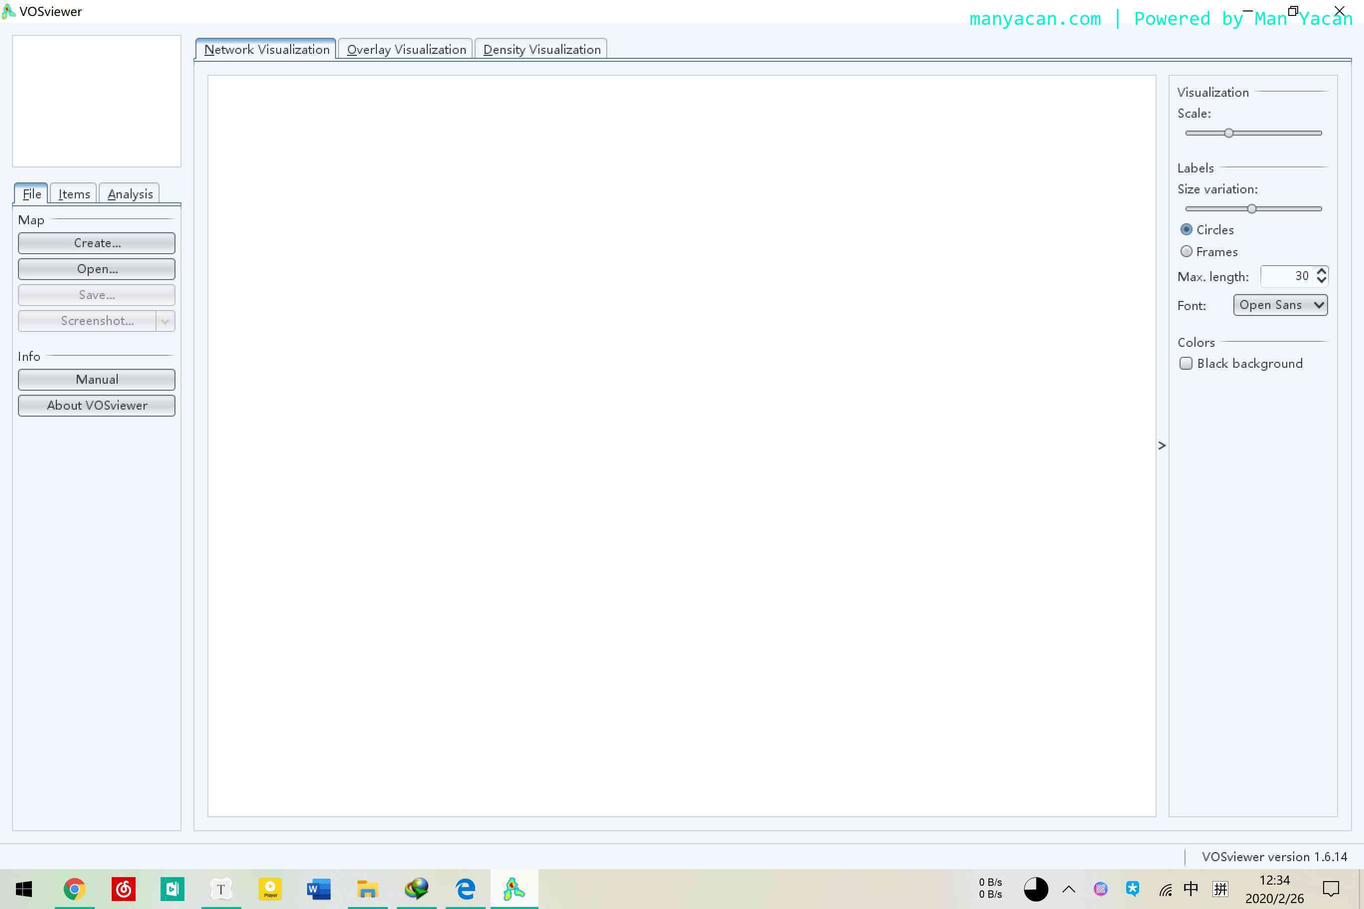Open the Font dropdown showing Open Sans

coord(1280,305)
